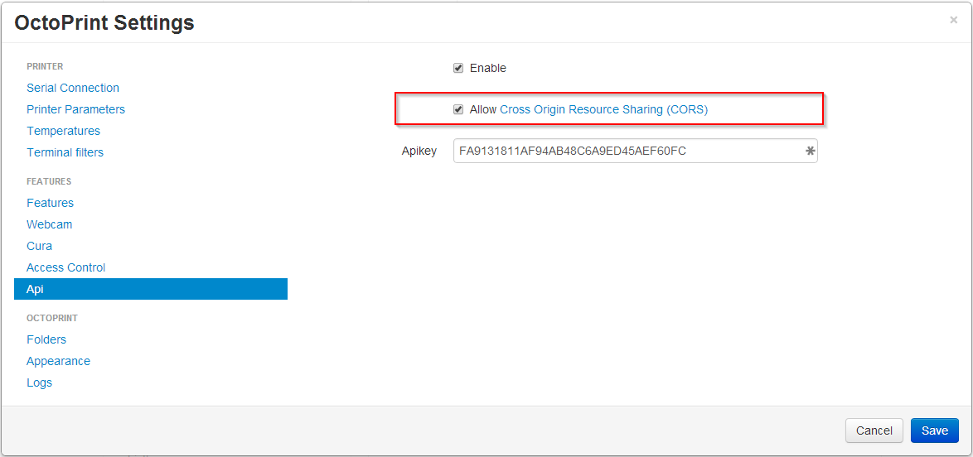Select Cura in the sidebar
Image resolution: width=973 pixels, height=457 pixels.
(39, 246)
